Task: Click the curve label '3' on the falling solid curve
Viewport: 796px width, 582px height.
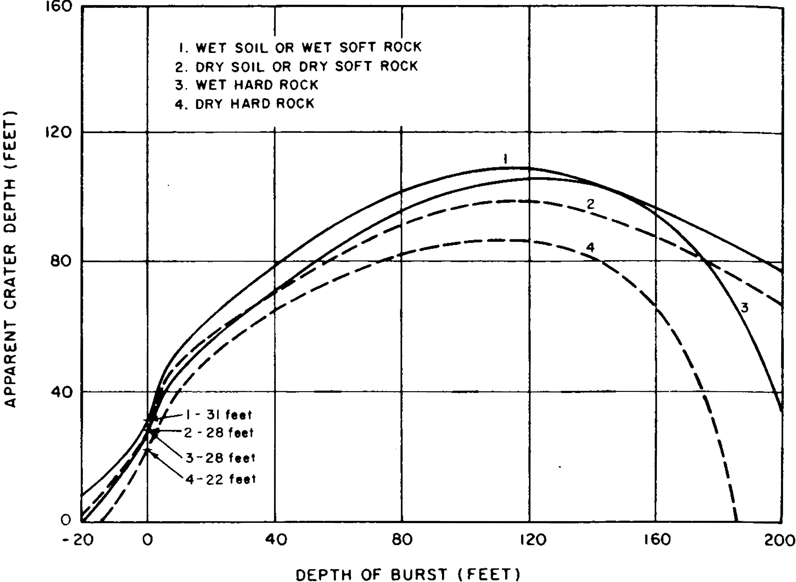Action: pyautogui.click(x=744, y=308)
